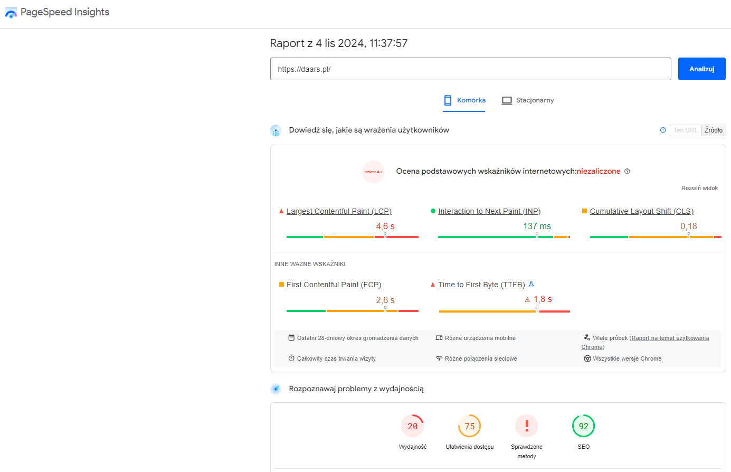Screen dimensions: 731x472
Task: Click the calendar icon for 28-day period
Action: click(291, 338)
